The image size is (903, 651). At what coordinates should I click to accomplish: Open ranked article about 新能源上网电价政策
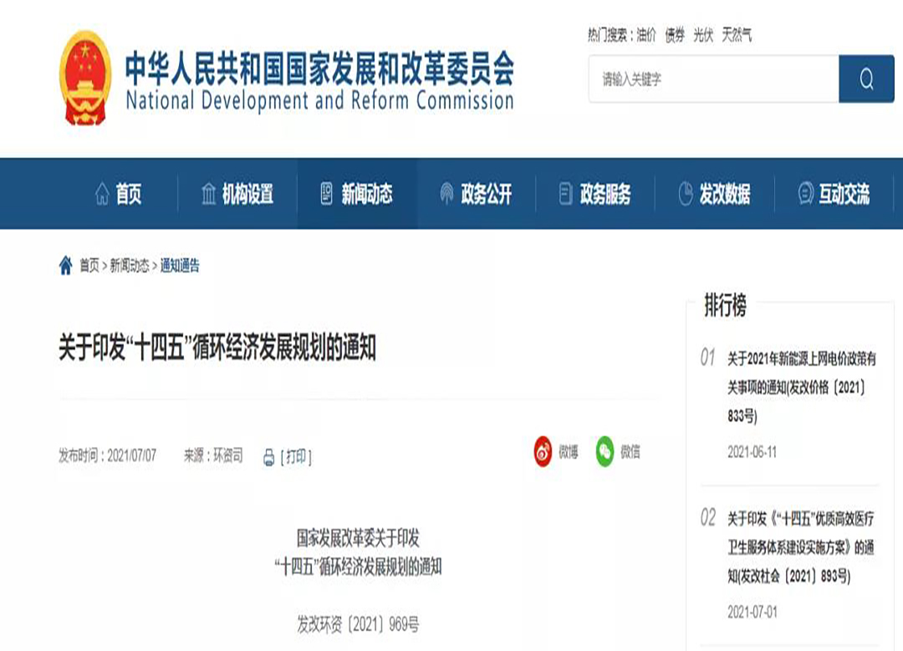coord(801,386)
